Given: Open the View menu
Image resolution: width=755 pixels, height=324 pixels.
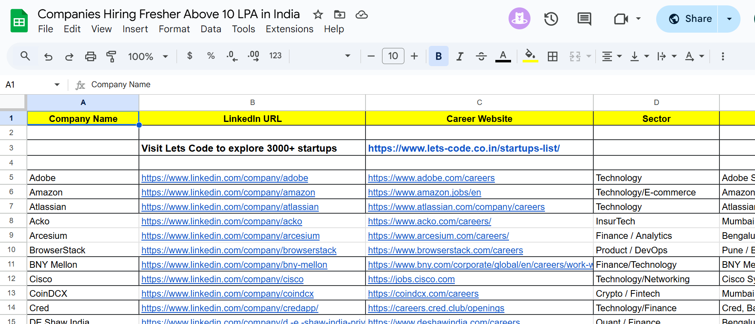Looking at the screenshot, I should click(102, 29).
